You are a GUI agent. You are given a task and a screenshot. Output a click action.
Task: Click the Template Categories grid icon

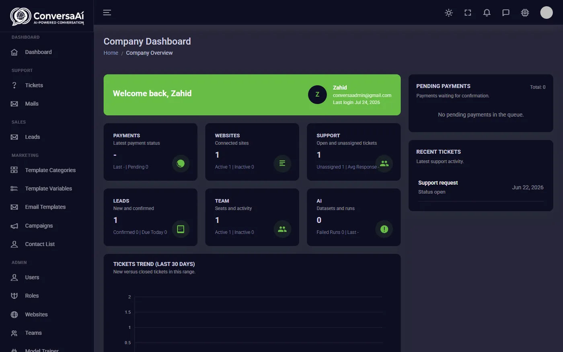14,170
